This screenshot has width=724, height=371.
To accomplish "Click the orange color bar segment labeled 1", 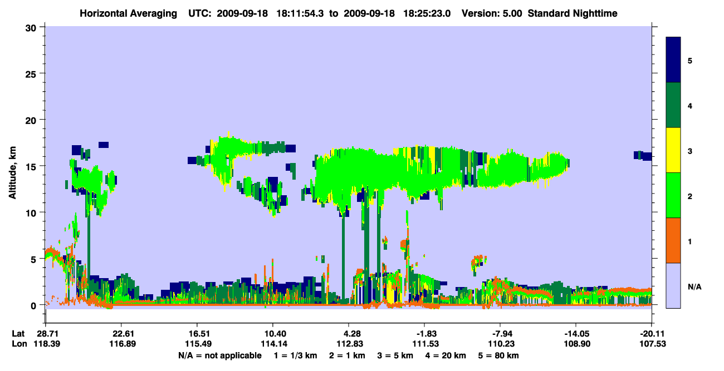I will 673,240.
